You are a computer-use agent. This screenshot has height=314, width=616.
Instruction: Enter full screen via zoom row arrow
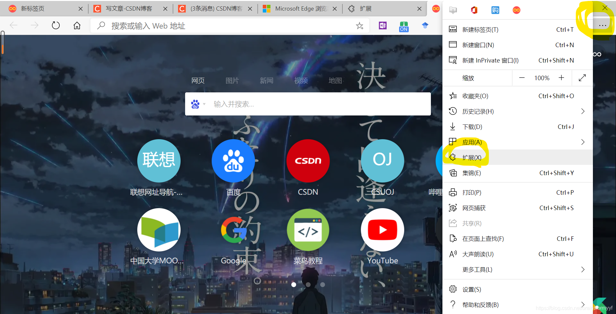582,78
